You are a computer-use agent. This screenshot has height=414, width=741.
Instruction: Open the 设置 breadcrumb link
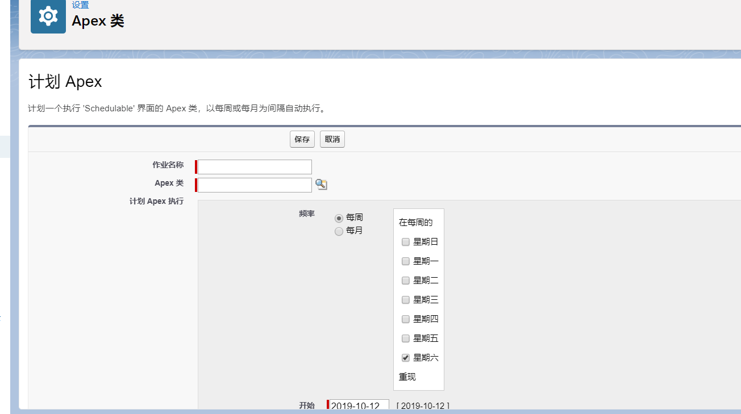tap(80, 5)
